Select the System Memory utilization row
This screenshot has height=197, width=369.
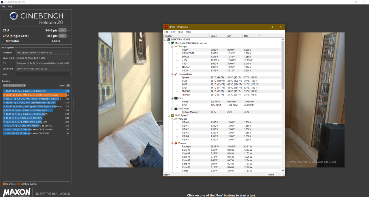(222, 112)
